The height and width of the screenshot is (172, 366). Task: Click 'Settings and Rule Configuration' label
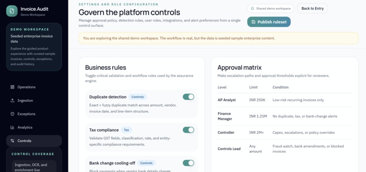click(x=119, y=4)
